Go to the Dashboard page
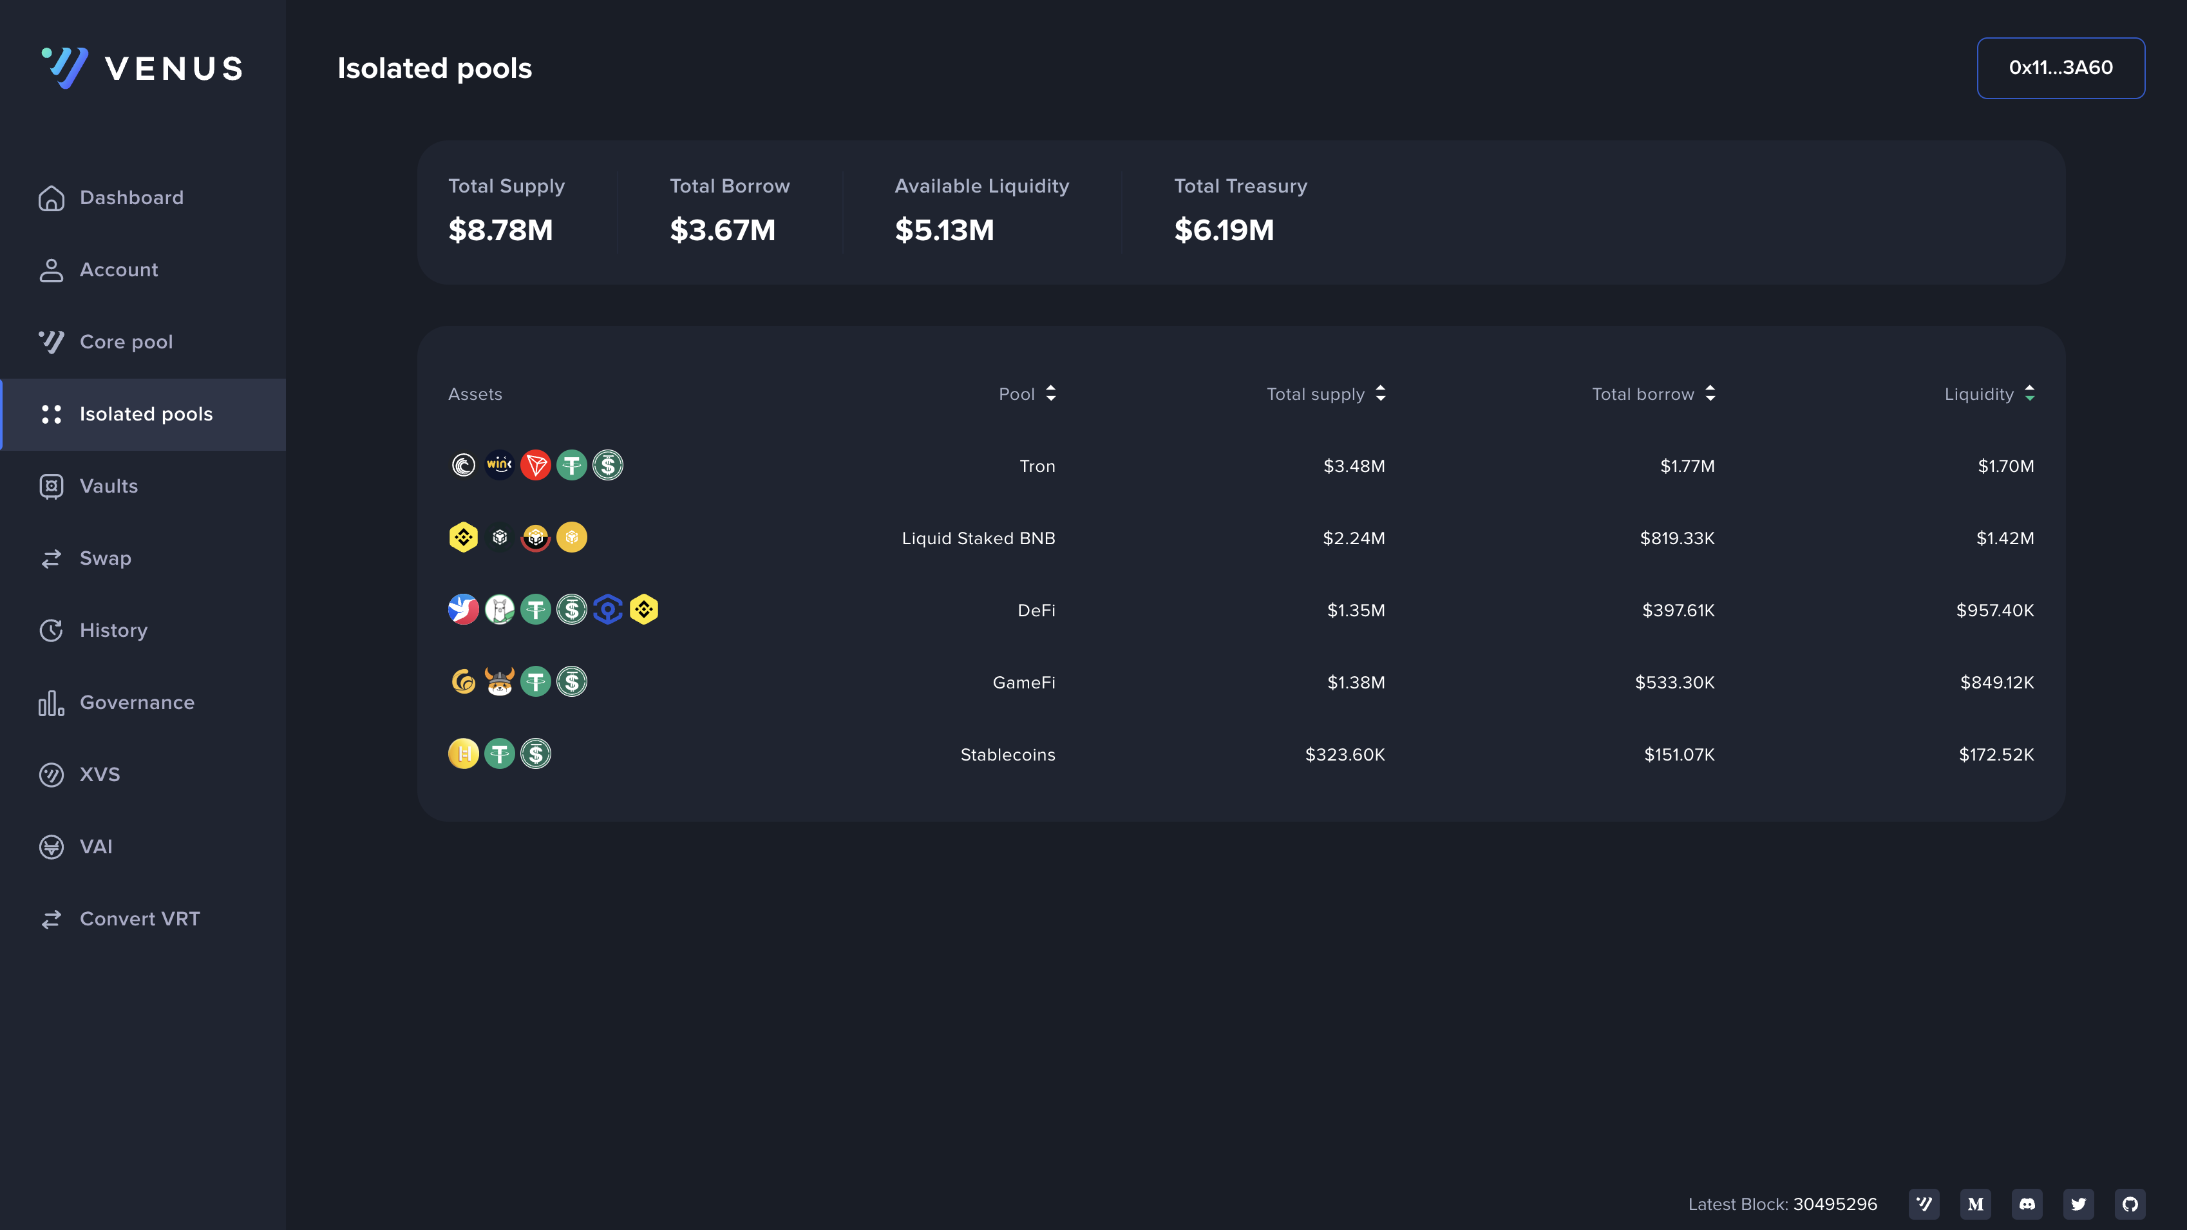 pos(131,198)
